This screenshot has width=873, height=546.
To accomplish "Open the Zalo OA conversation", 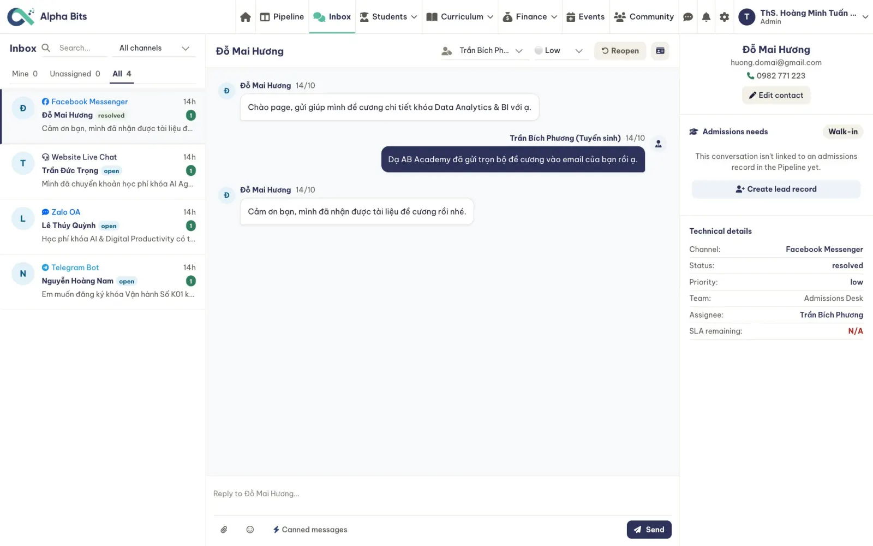I will coord(103,227).
